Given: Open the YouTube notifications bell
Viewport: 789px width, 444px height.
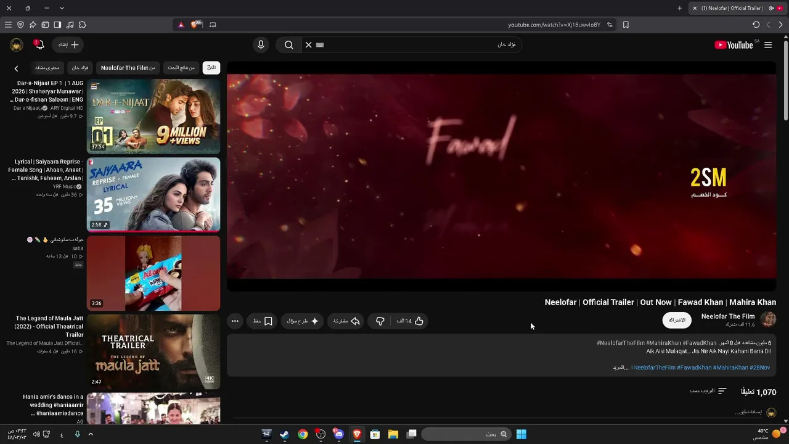Looking at the screenshot, I should 39,45.
